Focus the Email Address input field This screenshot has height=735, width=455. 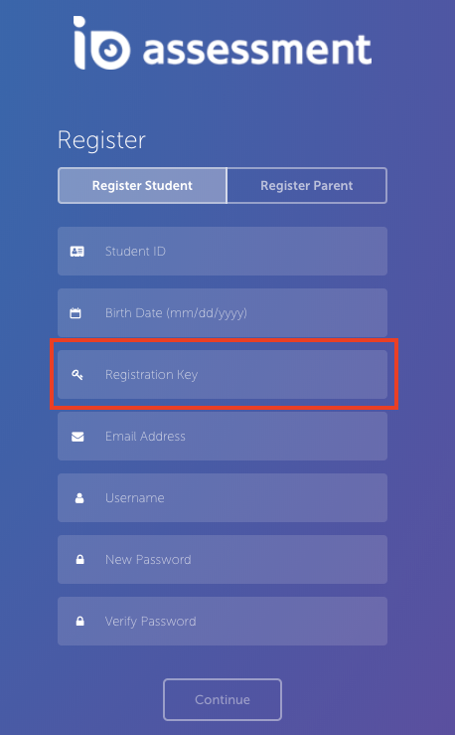[223, 436]
